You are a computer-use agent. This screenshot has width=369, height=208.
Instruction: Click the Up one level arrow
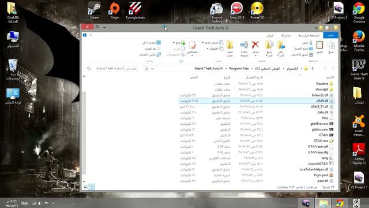tap(312, 69)
